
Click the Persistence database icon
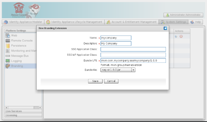coord(8,46)
